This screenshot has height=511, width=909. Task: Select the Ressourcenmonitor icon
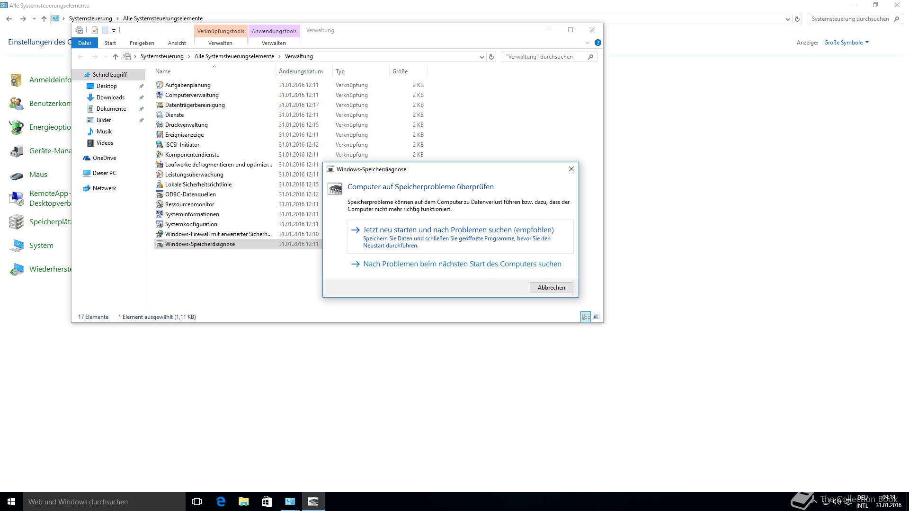coord(160,204)
